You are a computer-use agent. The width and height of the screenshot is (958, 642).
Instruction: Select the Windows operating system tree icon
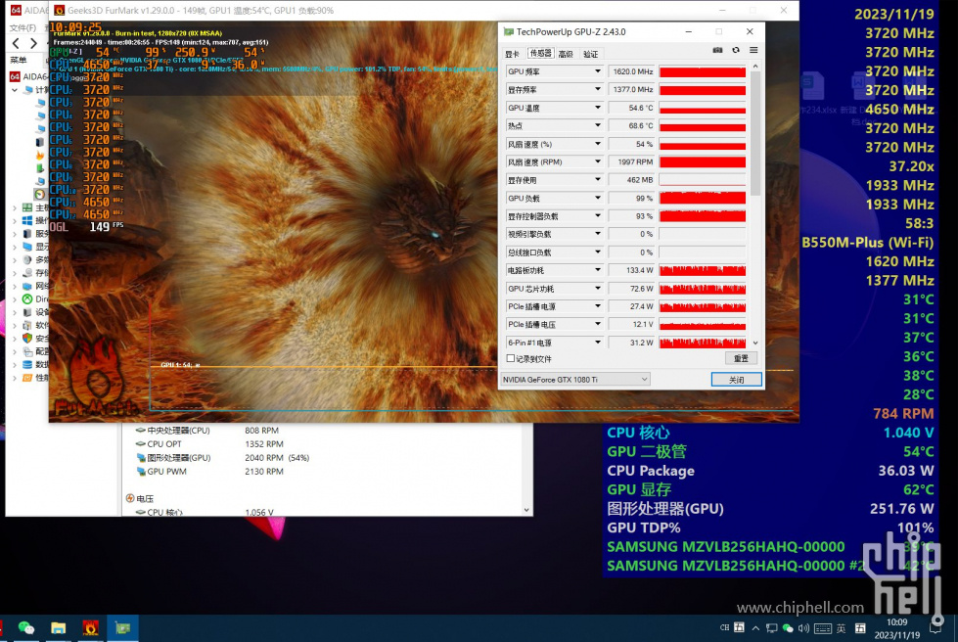coord(27,220)
